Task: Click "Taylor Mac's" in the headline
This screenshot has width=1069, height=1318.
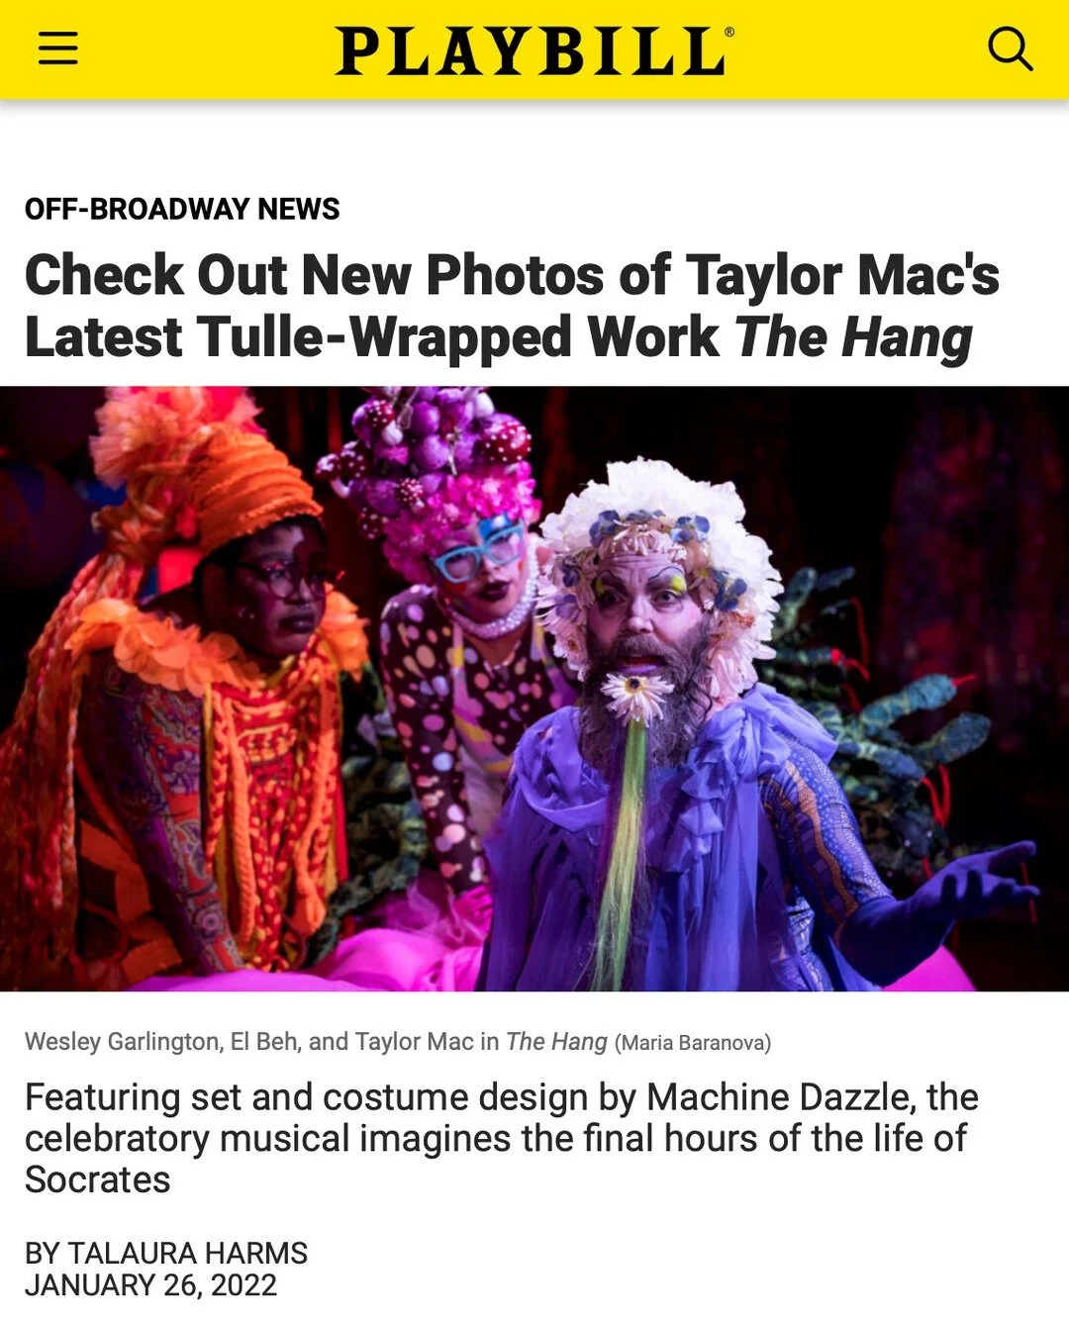Action: coord(842,275)
